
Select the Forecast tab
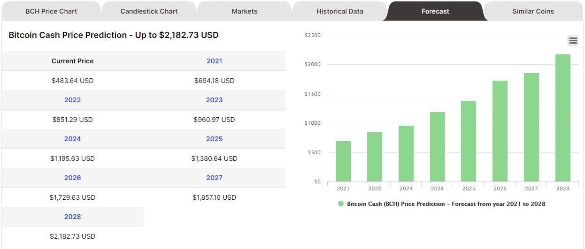pyautogui.click(x=435, y=11)
